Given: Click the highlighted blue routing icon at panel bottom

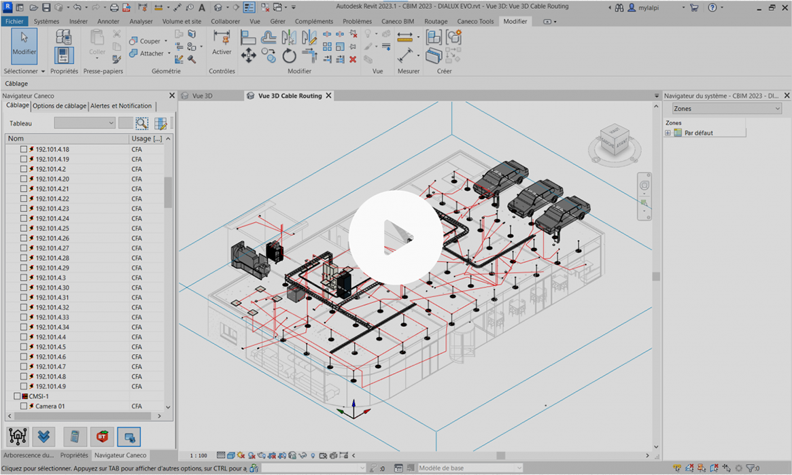Looking at the screenshot, I should [x=128, y=437].
